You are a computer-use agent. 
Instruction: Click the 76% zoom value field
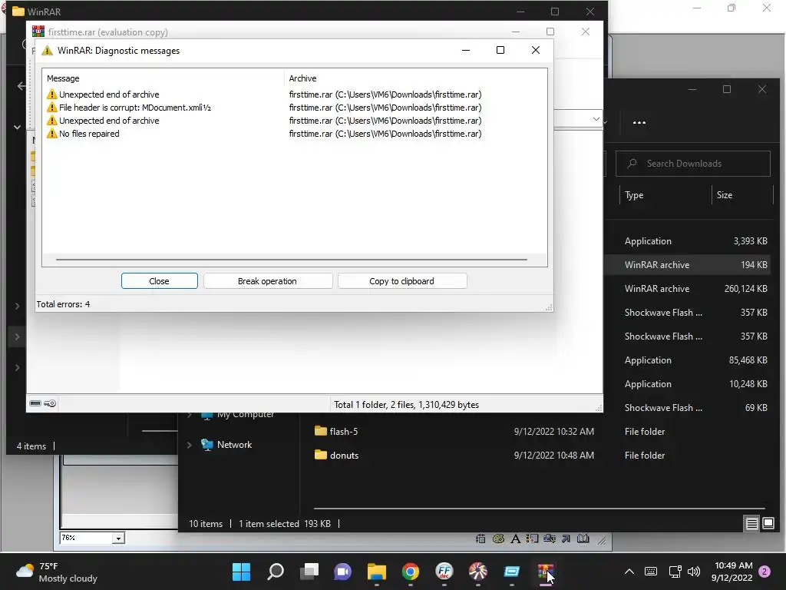coord(86,538)
